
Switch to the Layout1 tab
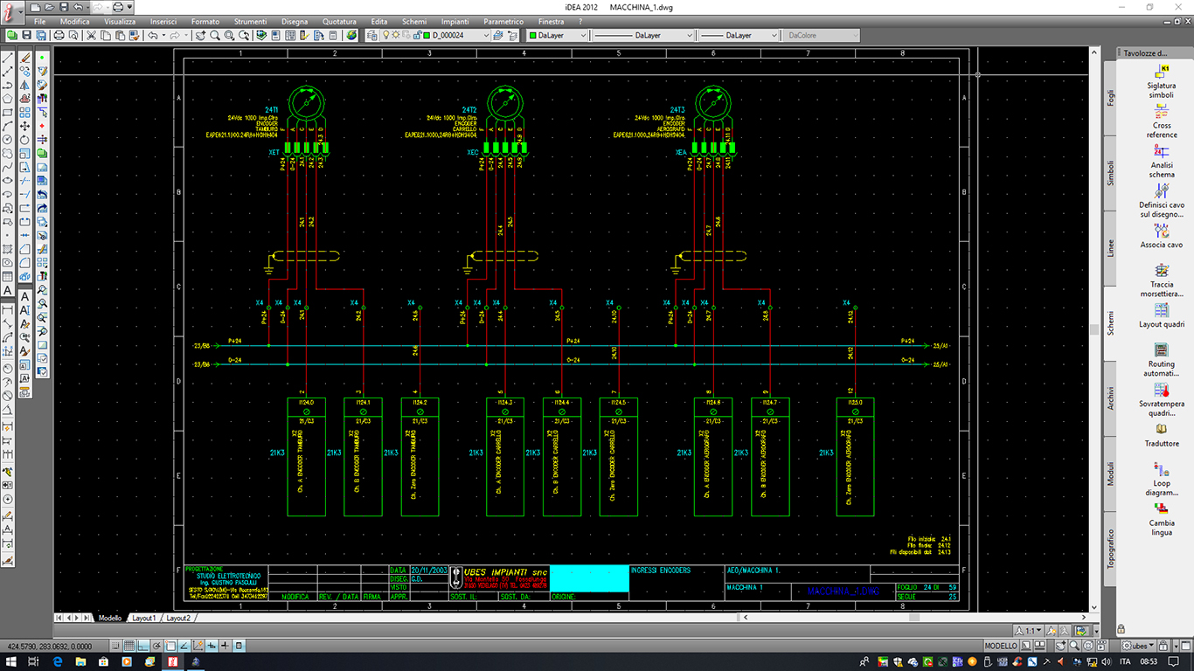pos(143,618)
